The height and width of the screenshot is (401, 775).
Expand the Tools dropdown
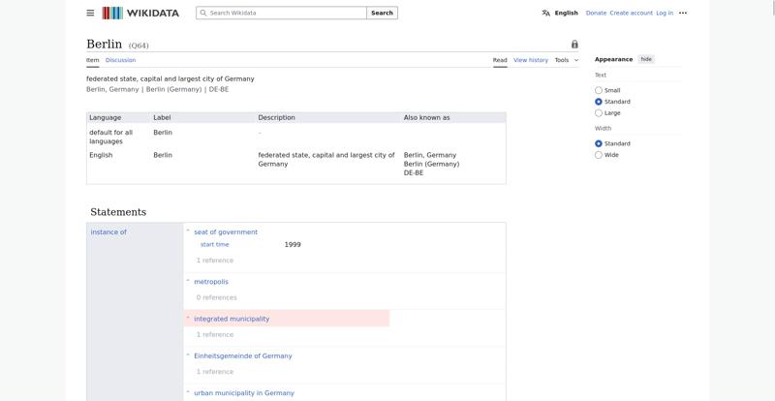point(567,60)
